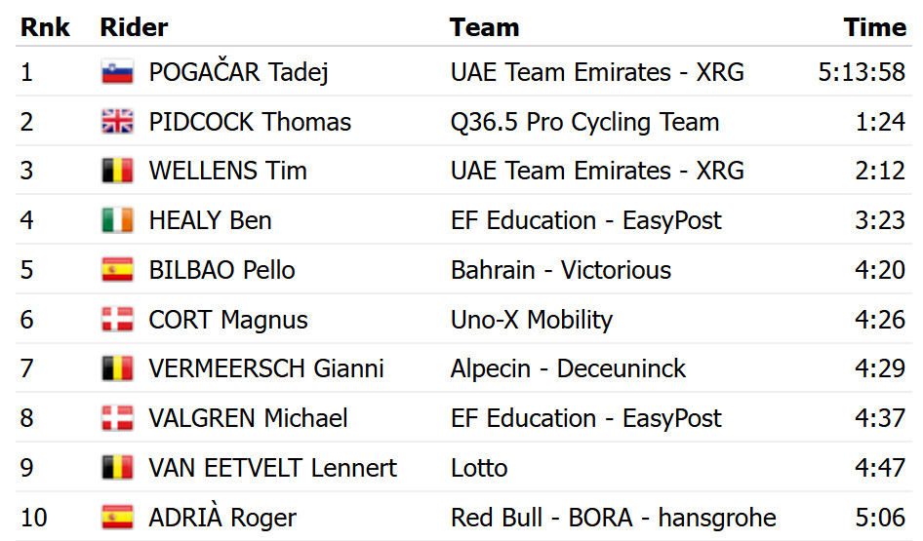
Task: Select Bahrain - Victorious team link
Action: (560, 270)
